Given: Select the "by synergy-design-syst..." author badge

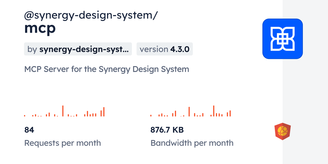Looking at the screenshot, I should coord(78,49).
